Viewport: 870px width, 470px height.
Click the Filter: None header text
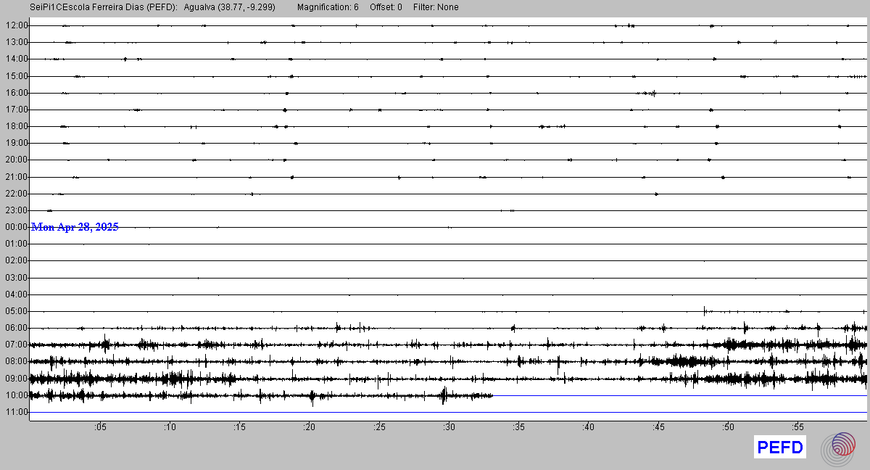(436, 7)
